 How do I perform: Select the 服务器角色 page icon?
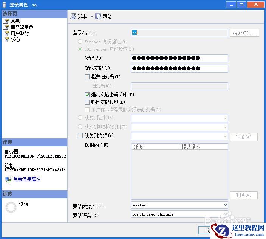[6, 27]
